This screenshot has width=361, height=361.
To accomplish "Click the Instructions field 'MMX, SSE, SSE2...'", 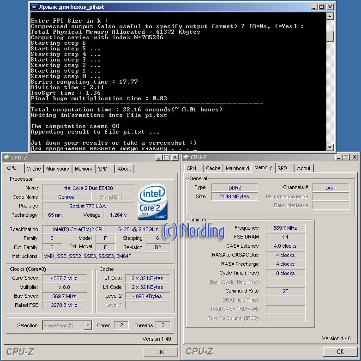I will click(x=106, y=256).
